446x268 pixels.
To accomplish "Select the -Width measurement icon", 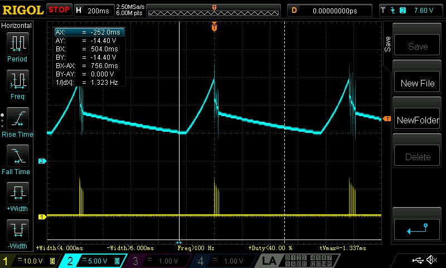I will (x=18, y=230).
